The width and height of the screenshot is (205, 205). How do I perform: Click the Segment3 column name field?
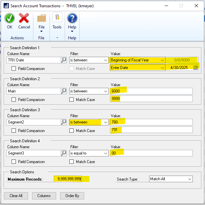[x=34, y=153]
